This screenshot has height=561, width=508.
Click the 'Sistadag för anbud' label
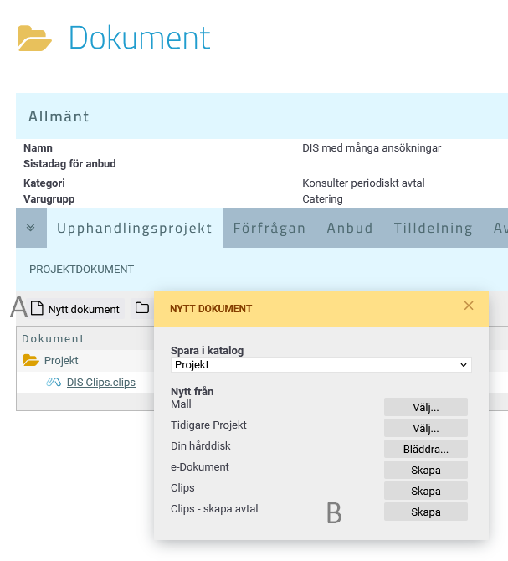point(69,163)
